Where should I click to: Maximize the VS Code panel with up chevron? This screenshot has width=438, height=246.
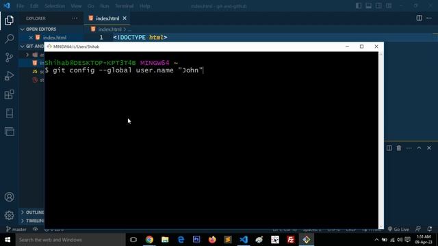click(x=419, y=148)
